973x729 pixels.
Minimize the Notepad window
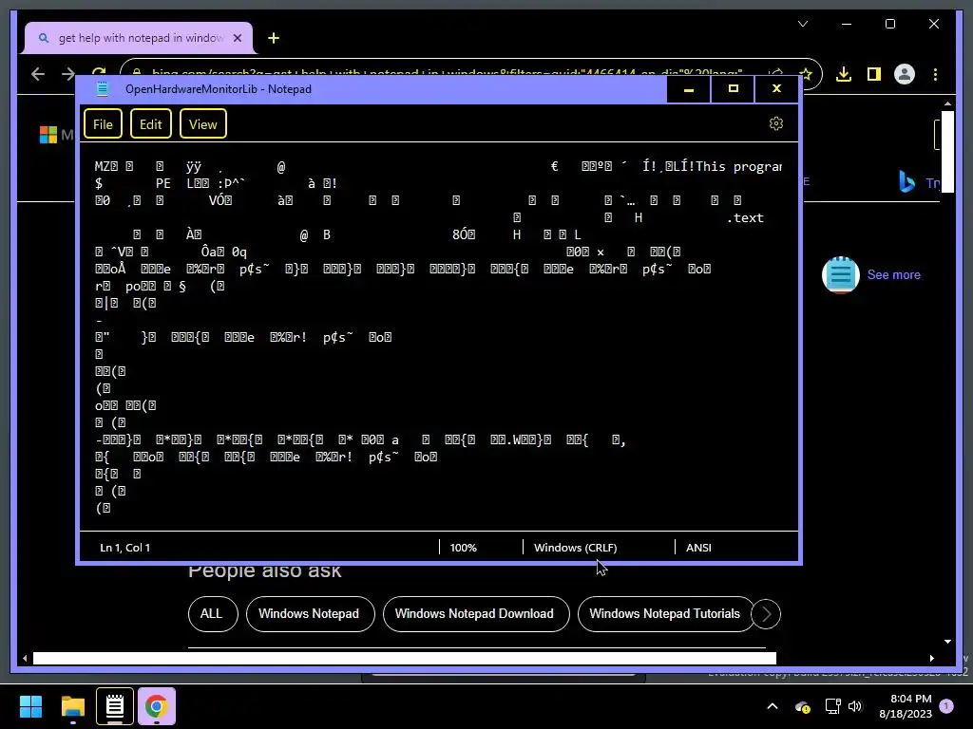688,89
